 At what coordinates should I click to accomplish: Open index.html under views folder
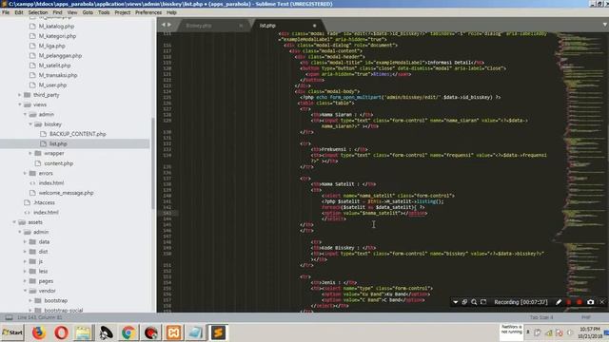[x=51, y=183]
